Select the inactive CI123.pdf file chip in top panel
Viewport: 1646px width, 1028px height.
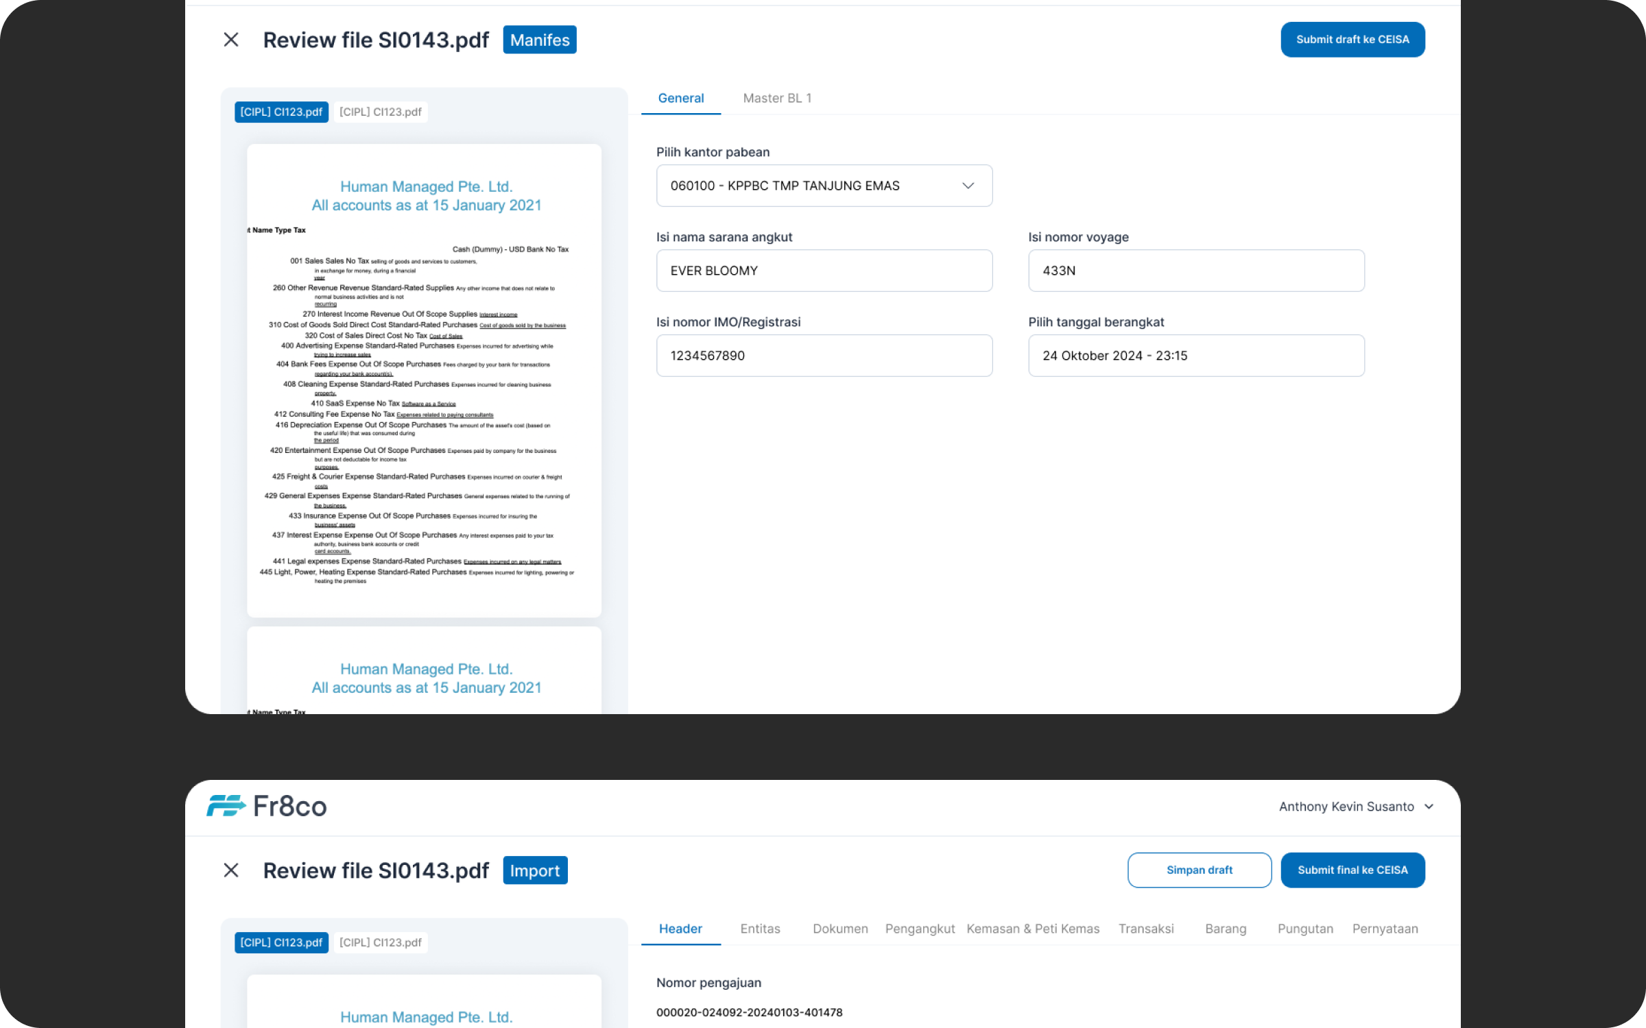(381, 112)
